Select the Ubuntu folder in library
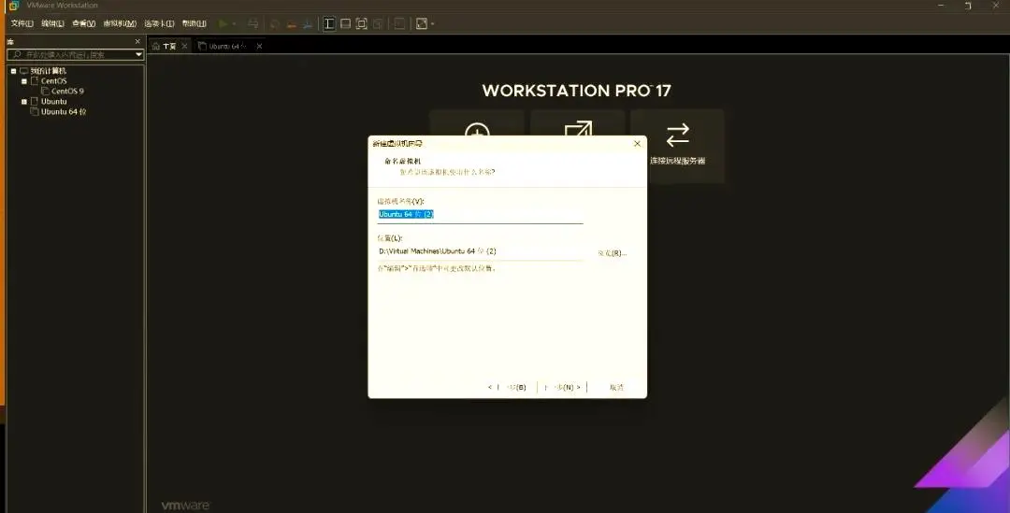Screen dimensions: 1010x513 (54, 102)
